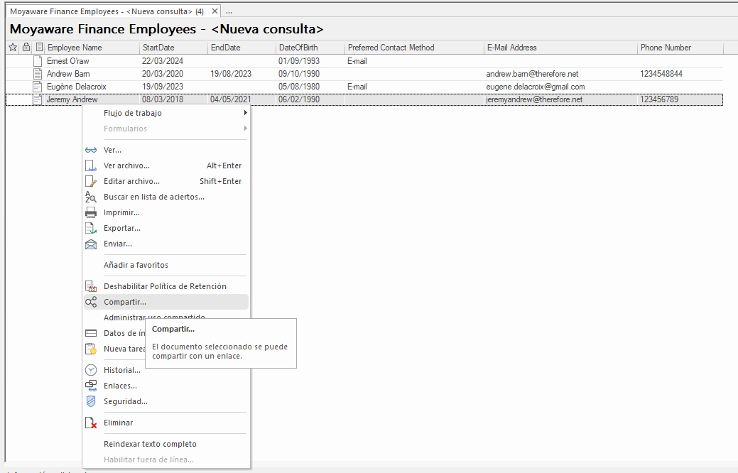Viewport: 738px width, 473px height.
Task: Choose Ver archivo... from context menu
Action: pos(166,165)
